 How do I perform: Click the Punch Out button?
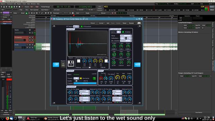(37, 7)
